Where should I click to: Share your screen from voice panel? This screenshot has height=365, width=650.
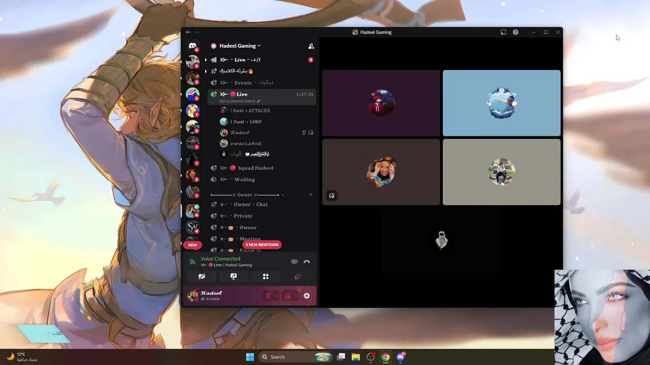(234, 276)
